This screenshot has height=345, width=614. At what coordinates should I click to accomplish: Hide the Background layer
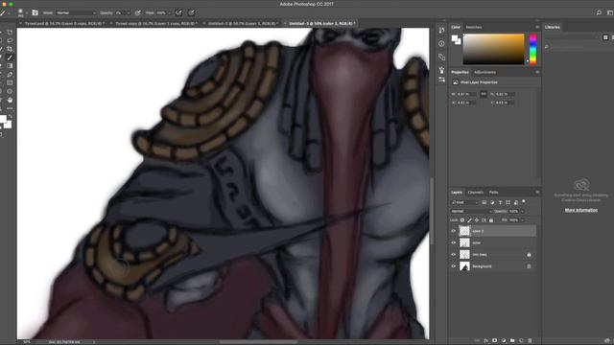[454, 266]
